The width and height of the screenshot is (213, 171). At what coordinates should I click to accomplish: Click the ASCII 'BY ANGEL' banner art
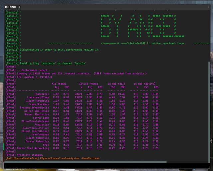[142, 26]
